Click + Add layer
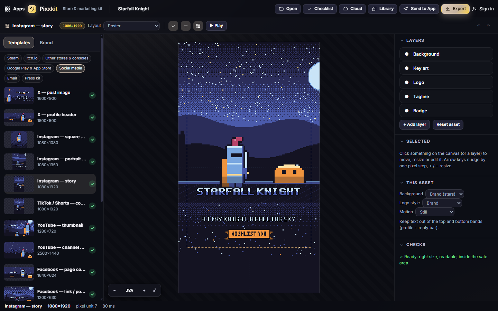Viewport: 498px width, 311px height. click(x=415, y=125)
